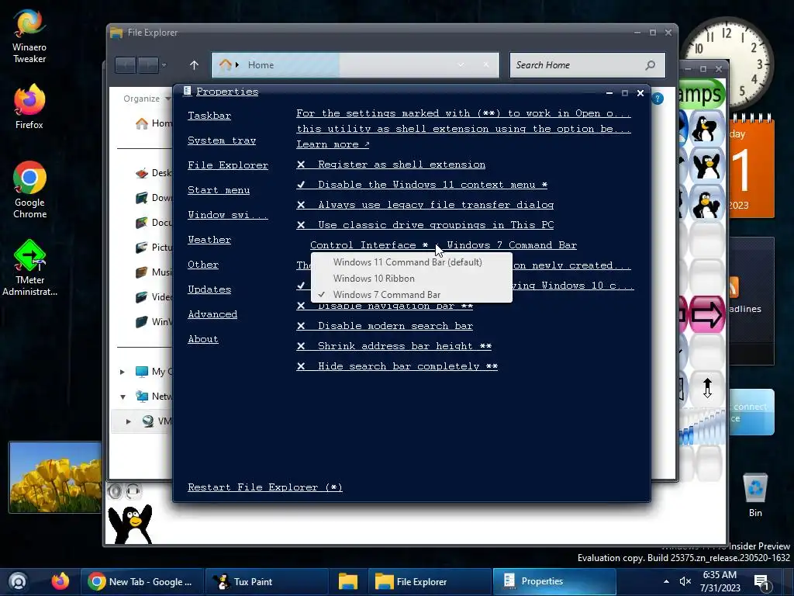This screenshot has width=794, height=596.
Task: Click the muted volume tray icon
Action: (685, 581)
